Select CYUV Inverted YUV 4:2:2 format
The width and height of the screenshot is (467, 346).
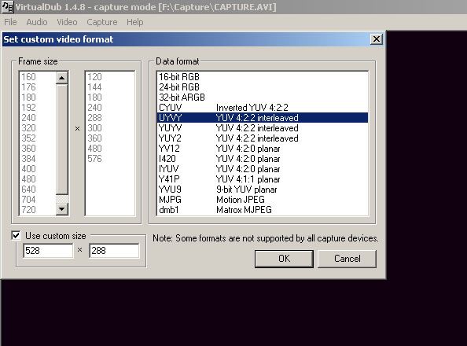tap(263, 107)
